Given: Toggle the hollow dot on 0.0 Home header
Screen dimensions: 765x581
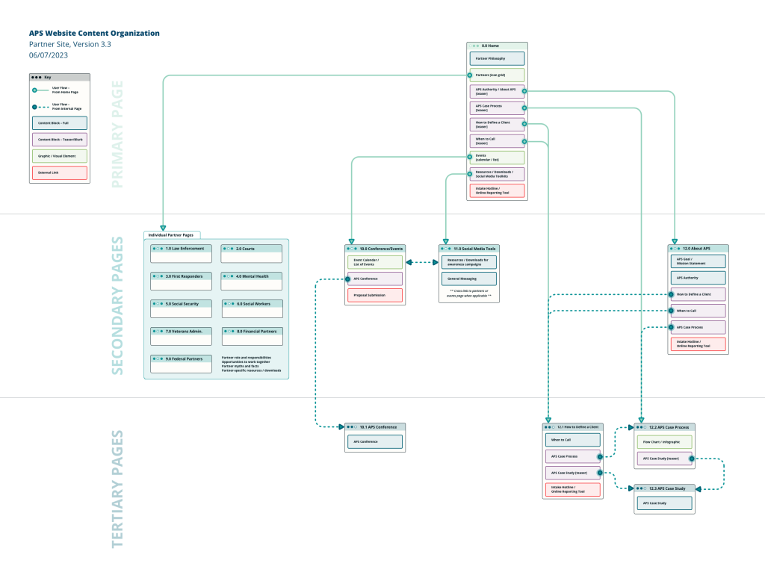Looking at the screenshot, I should pos(471,45).
